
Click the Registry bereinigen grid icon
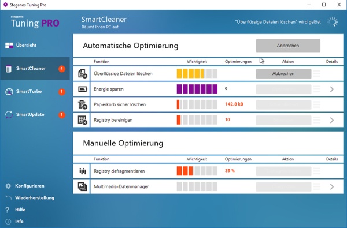[82, 120]
